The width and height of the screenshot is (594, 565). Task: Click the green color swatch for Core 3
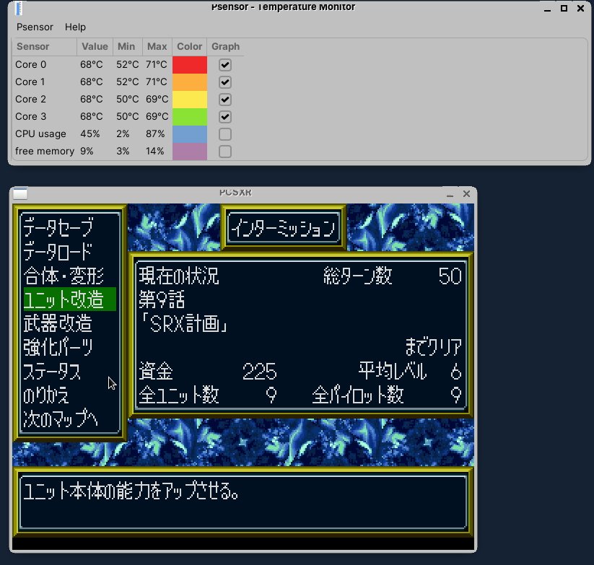click(x=190, y=117)
